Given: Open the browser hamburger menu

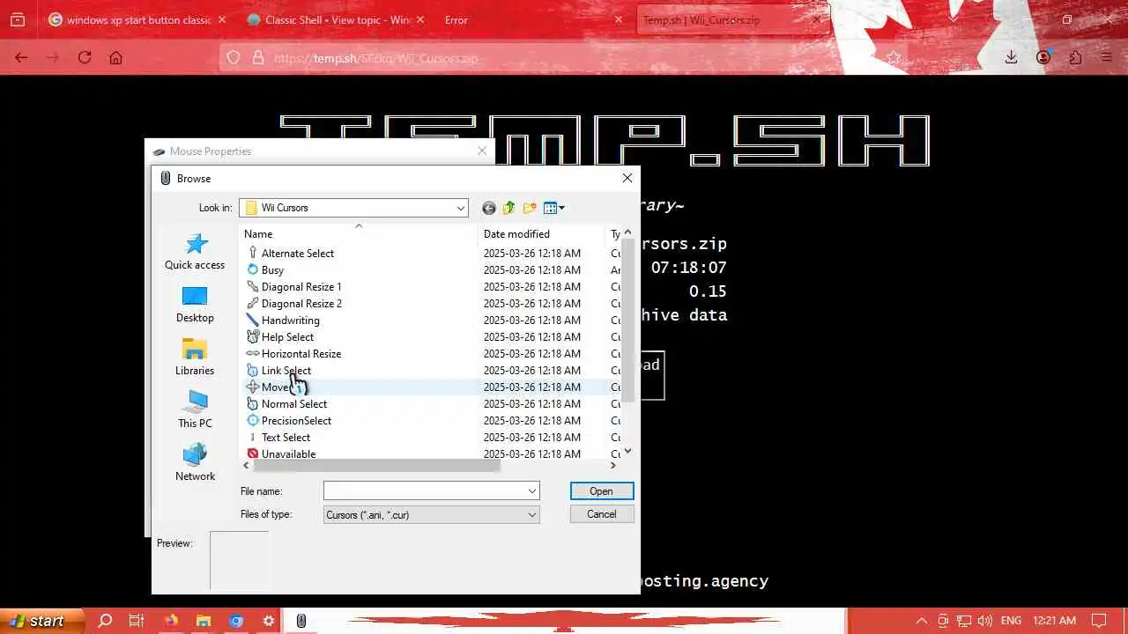Looking at the screenshot, I should coord(1107,57).
